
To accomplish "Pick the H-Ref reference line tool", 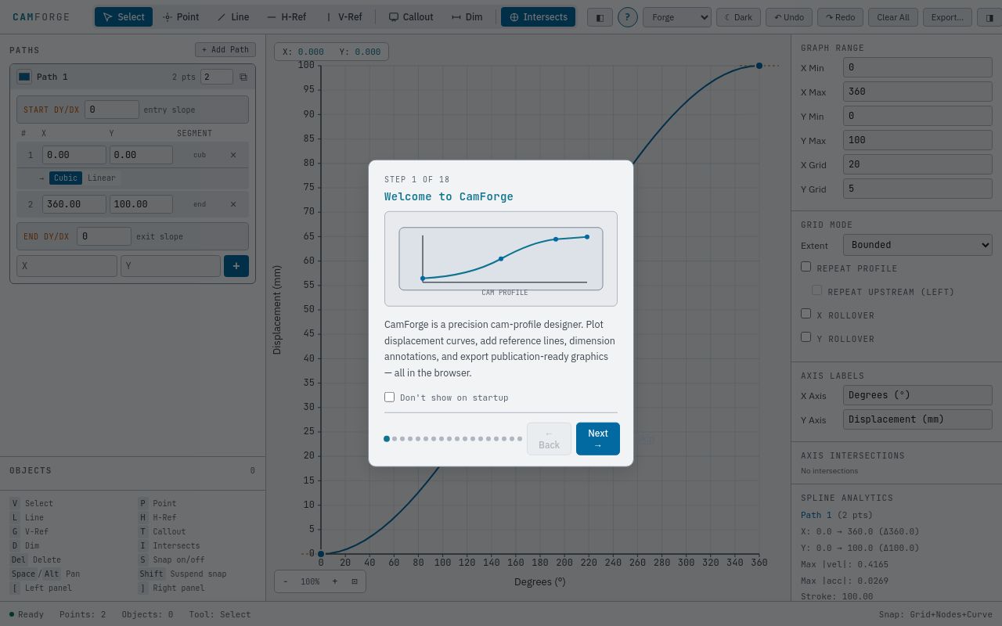I will click(287, 17).
